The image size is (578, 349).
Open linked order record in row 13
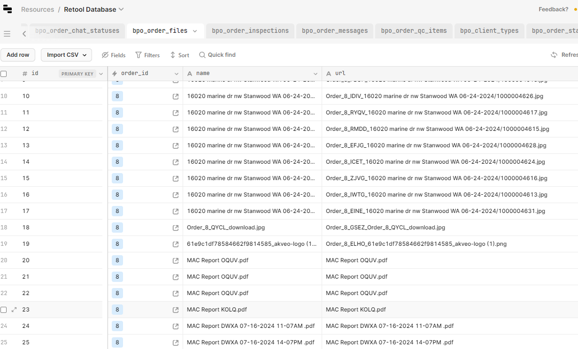[x=176, y=145]
